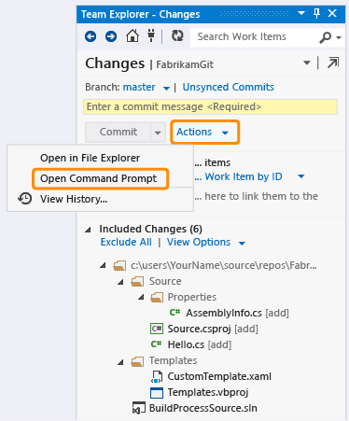Select Open Command Prompt menu item
This screenshot has width=349, height=421.
coord(100,178)
